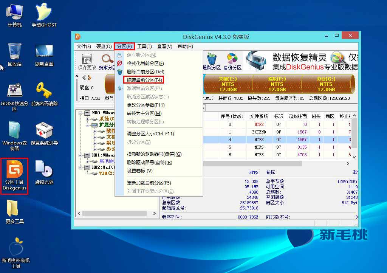387x273 pixels.
Task: Choose 隐藏当前分区(F4) menu entry
Action: [159, 80]
